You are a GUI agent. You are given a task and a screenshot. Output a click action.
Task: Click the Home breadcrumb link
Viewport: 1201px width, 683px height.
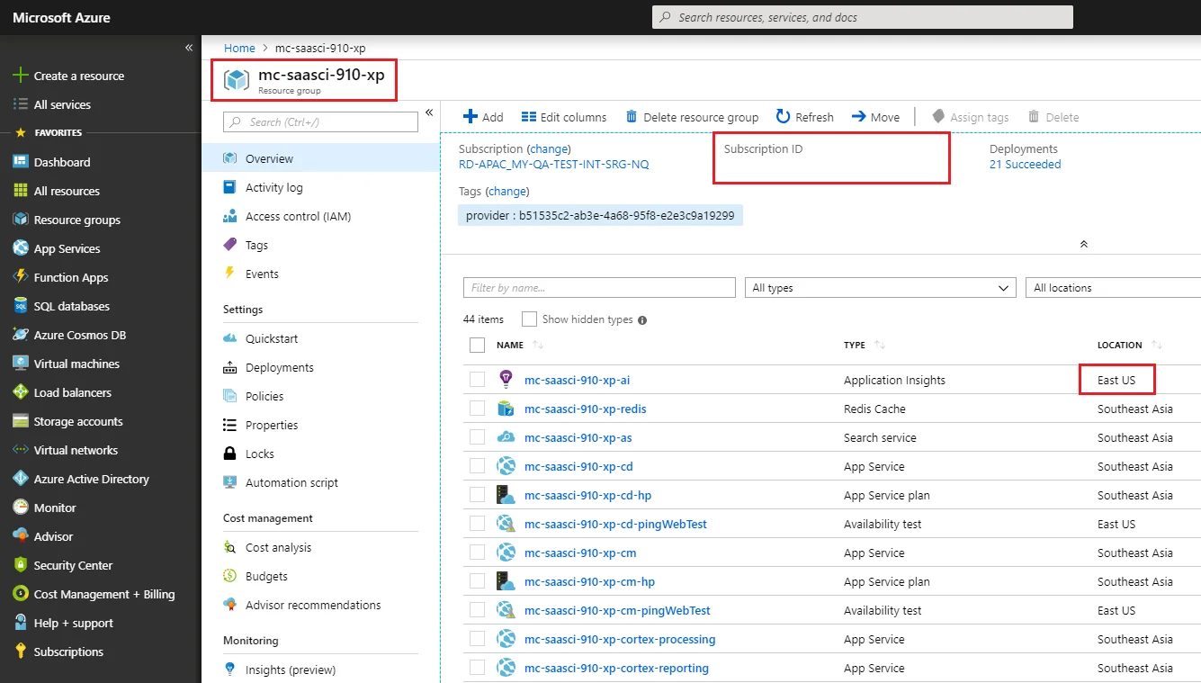[239, 48]
